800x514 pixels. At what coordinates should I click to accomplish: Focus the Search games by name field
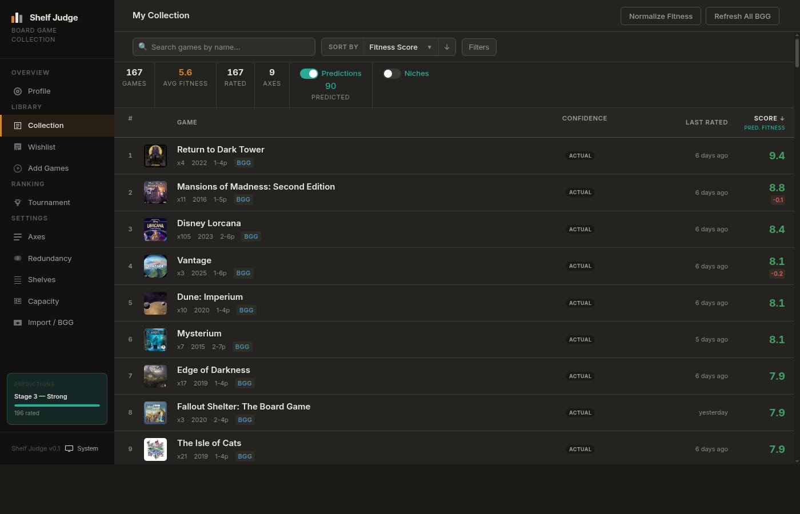pyautogui.click(x=224, y=47)
